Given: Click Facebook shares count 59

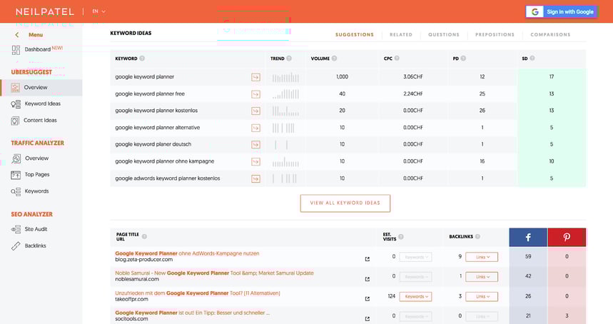Looking at the screenshot, I should point(528,257).
